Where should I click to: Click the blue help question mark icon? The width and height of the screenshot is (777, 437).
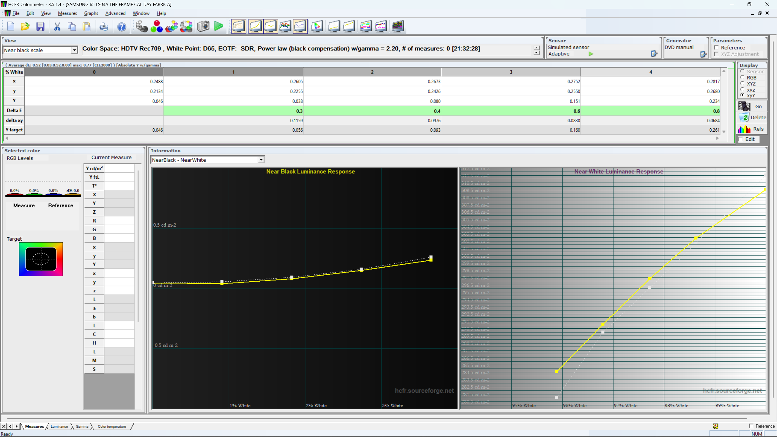click(x=121, y=27)
